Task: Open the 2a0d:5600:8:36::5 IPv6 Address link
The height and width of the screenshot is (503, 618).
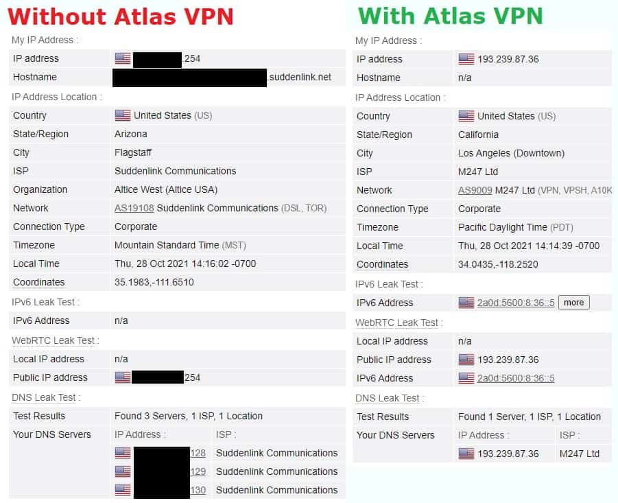Action: pyautogui.click(x=516, y=303)
